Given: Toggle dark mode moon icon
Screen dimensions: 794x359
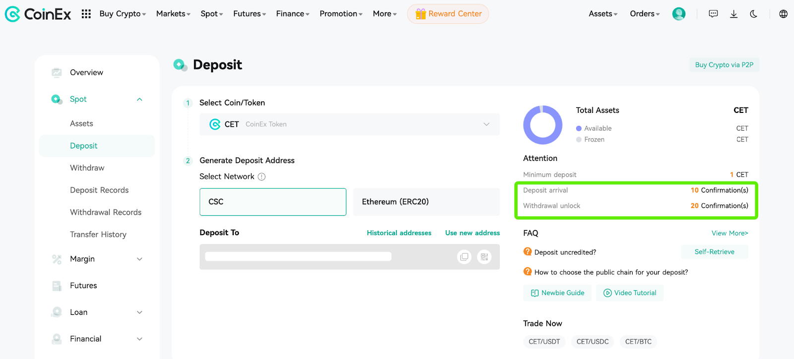Looking at the screenshot, I should (x=753, y=14).
